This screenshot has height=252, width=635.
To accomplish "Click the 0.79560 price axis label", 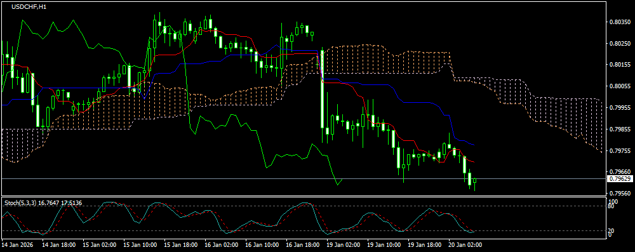I will point(620,193).
